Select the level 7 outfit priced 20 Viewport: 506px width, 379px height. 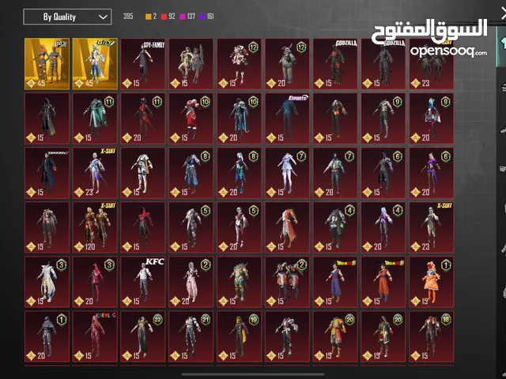click(x=335, y=173)
